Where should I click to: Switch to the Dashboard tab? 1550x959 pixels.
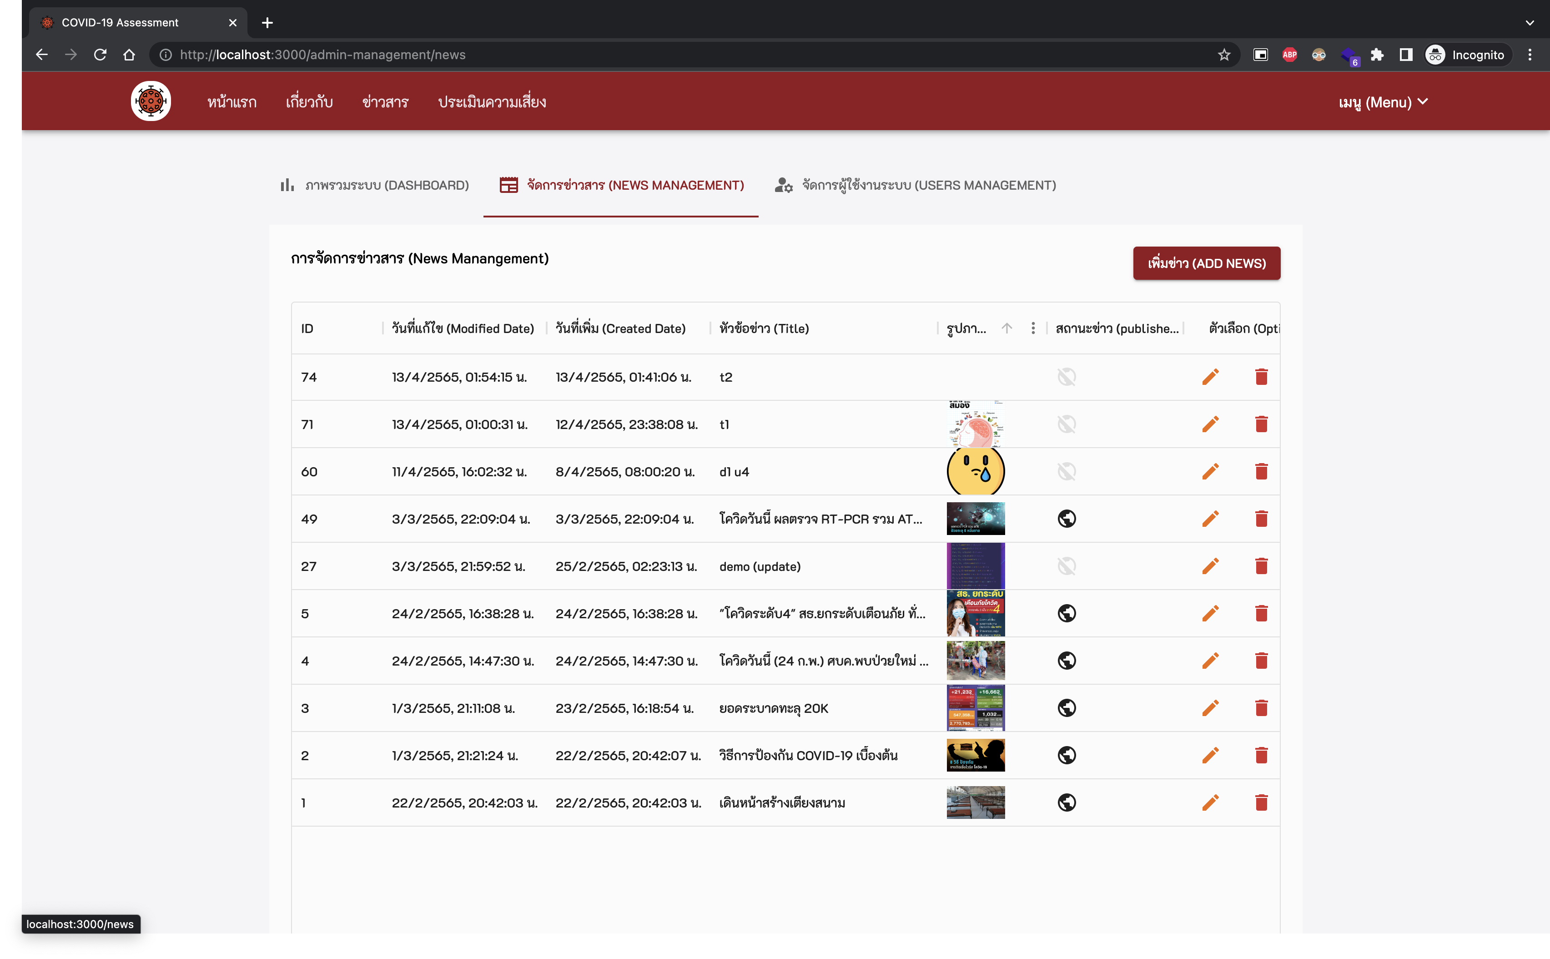click(x=375, y=185)
